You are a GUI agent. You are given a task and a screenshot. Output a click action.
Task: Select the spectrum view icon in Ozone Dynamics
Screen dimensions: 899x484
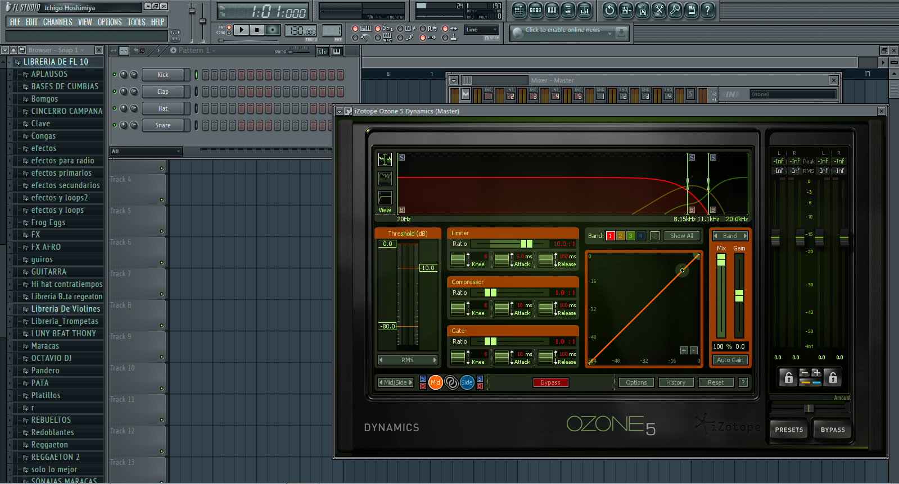pyautogui.click(x=385, y=159)
